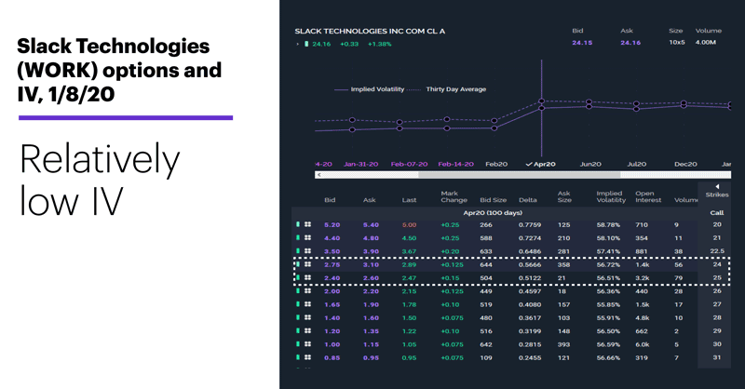
Task: Toggle the Thirty Day Average legend entry
Action: point(447,89)
